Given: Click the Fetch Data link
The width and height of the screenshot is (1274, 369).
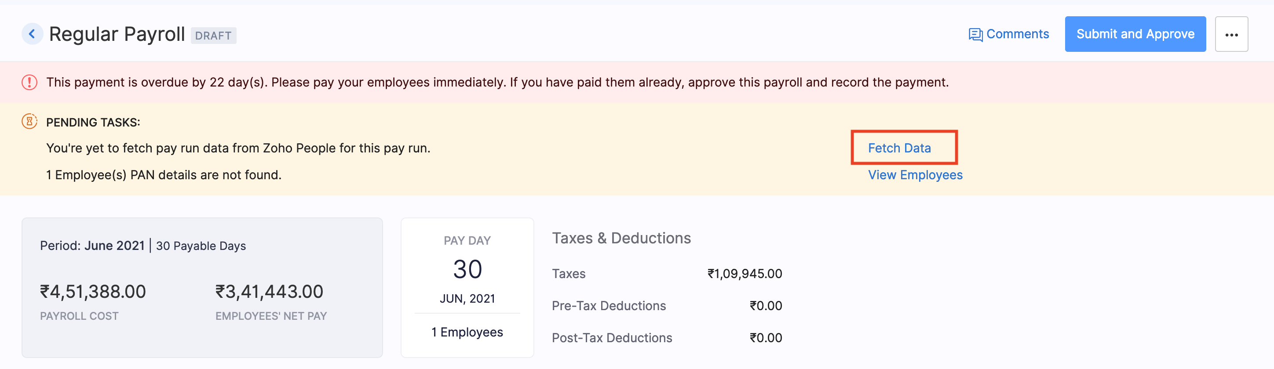Looking at the screenshot, I should (899, 148).
